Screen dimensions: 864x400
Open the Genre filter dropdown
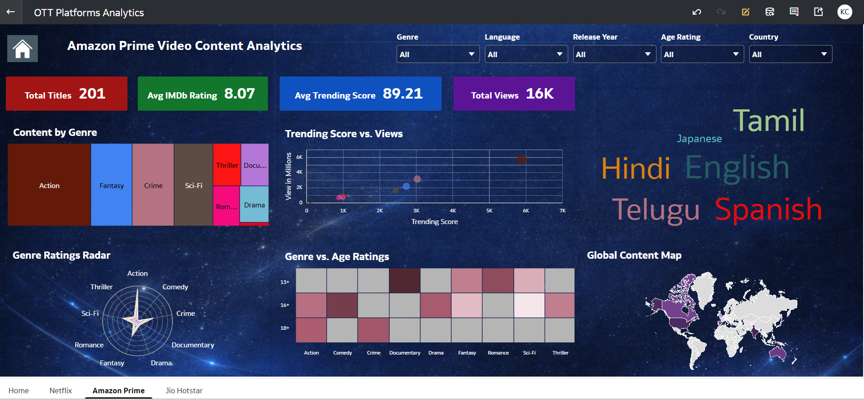coord(438,54)
